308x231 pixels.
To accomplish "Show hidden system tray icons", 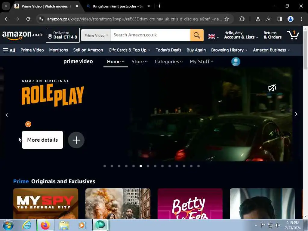I will pos(256,225).
